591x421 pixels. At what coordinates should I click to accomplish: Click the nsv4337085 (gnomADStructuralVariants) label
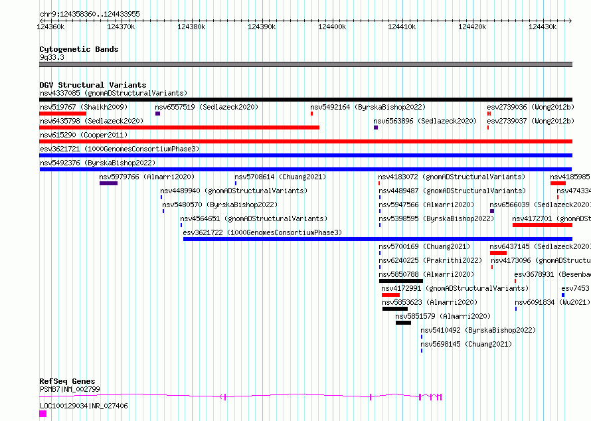pos(114,93)
